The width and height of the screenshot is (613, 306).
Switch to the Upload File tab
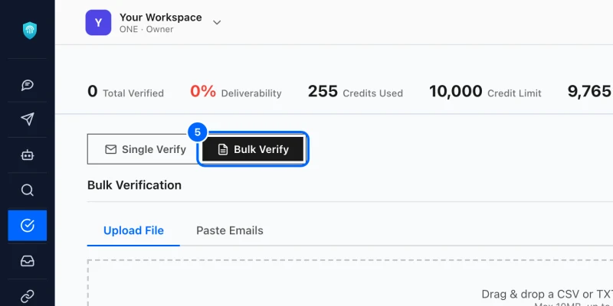[x=133, y=231]
